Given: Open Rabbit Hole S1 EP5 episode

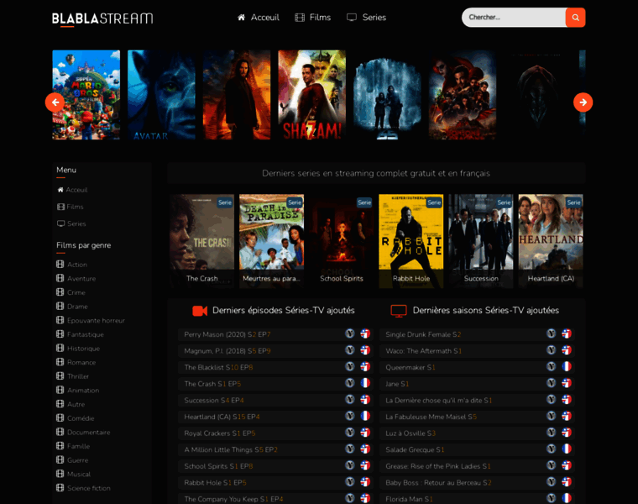Looking at the screenshot, I should (215, 482).
